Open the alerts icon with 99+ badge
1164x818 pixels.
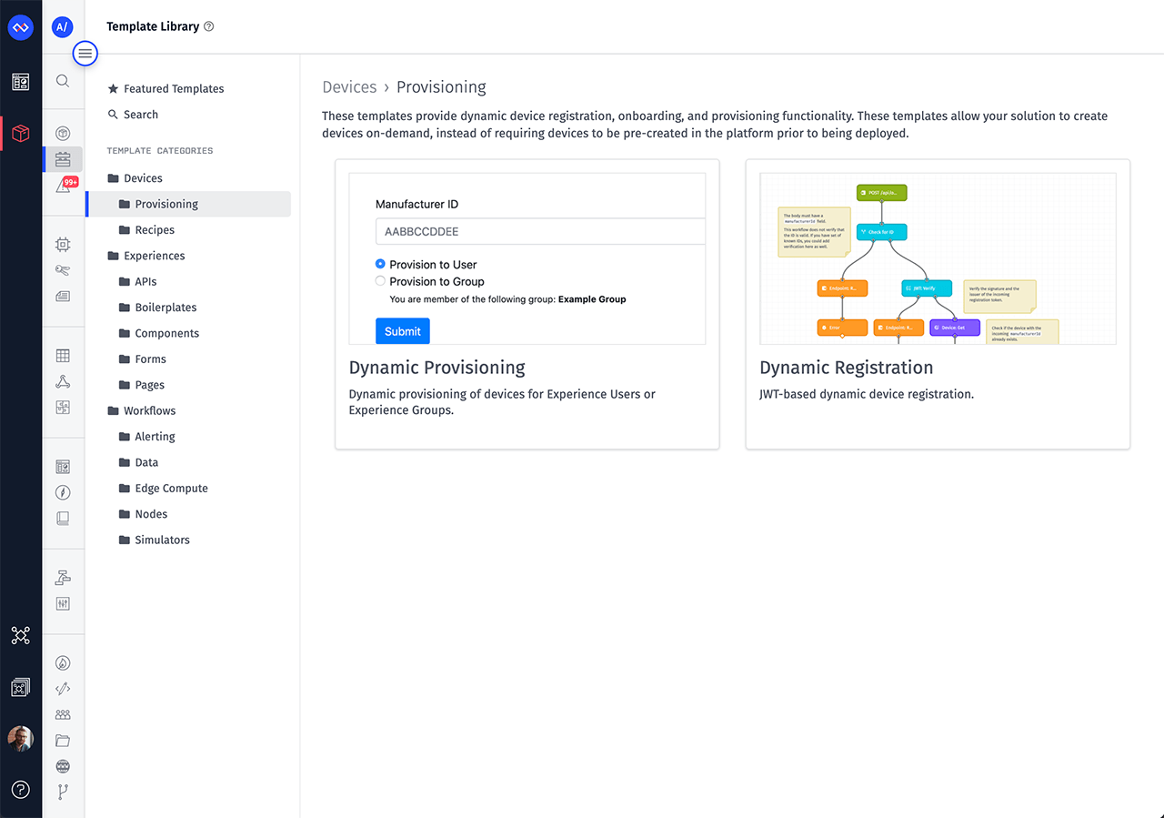[x=64, y=186]
